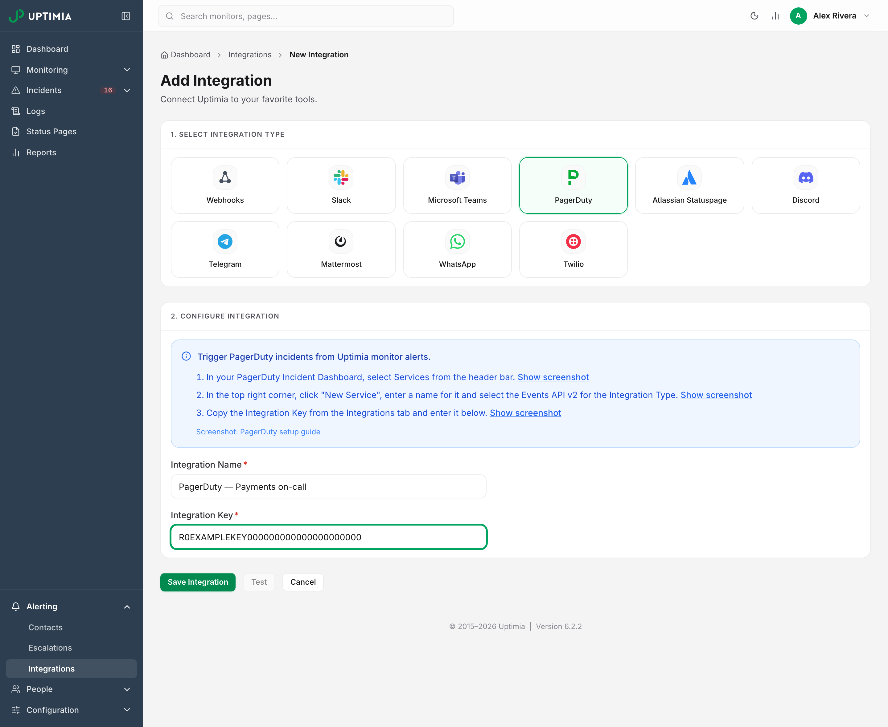
Task: Open Show screenshot link for step 1
Action: tap(553, 377)
